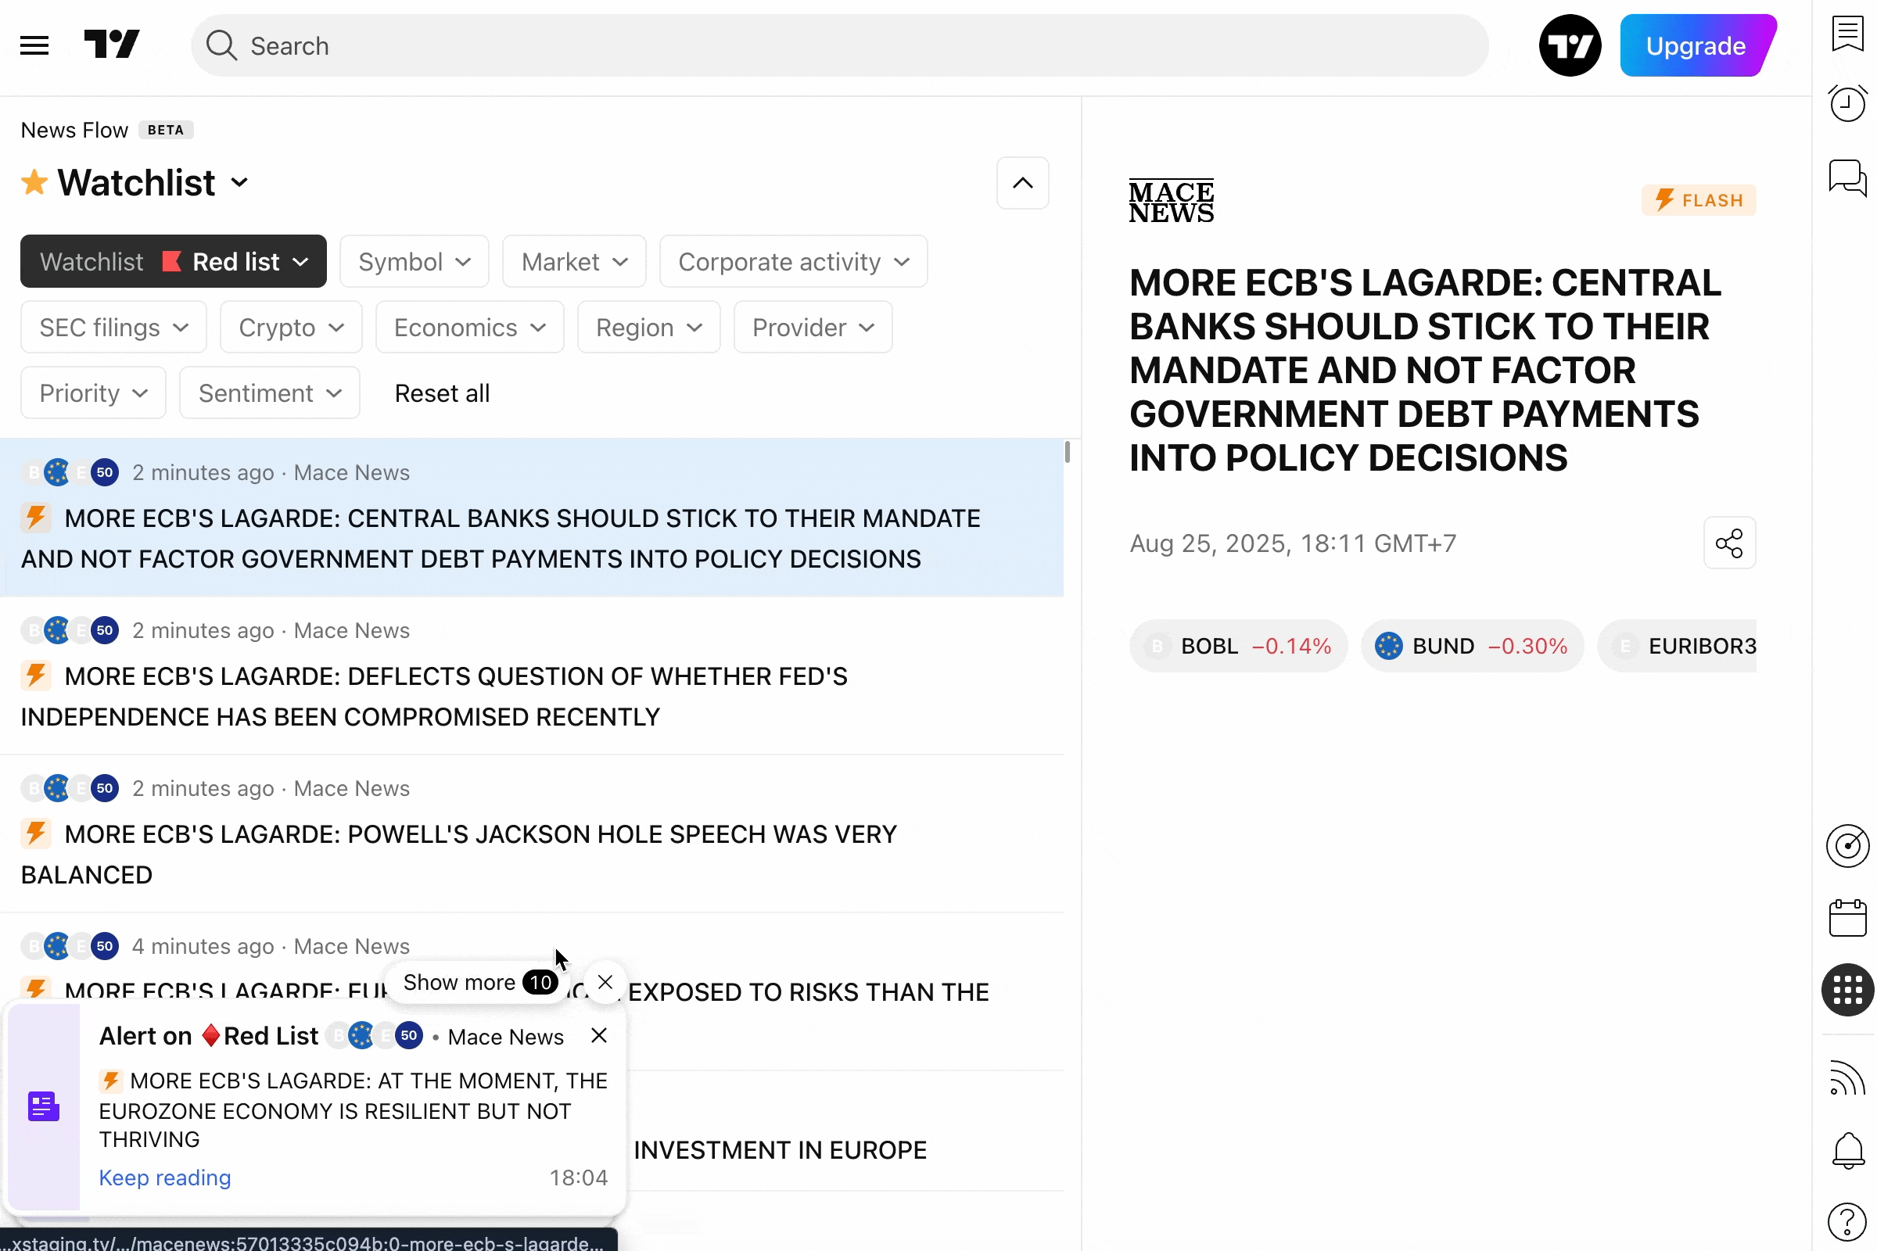Expand the Symbol filter dropdown
Viewport: 1877px width, 1251px height.
click(x=415, y=262)
